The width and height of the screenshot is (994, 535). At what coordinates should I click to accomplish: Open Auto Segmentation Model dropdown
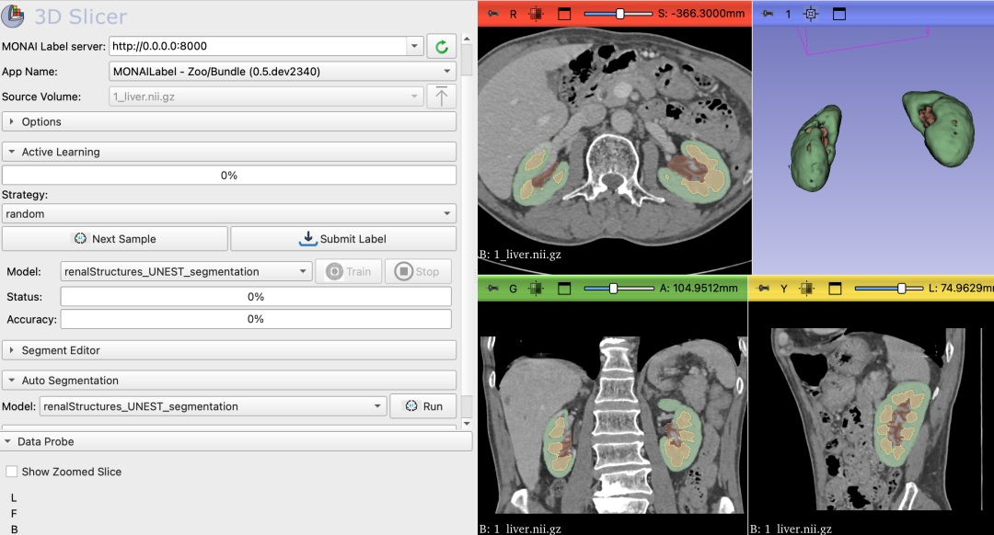coord(213,406)
